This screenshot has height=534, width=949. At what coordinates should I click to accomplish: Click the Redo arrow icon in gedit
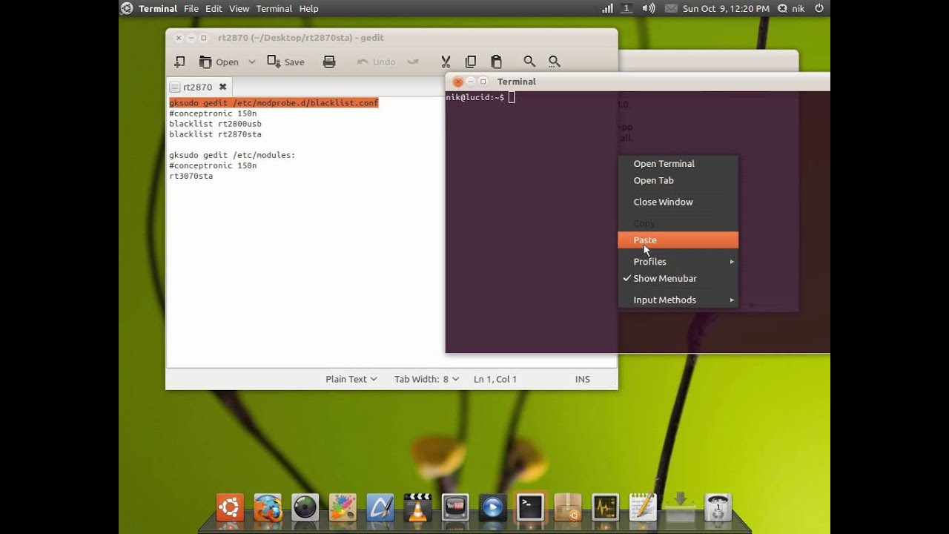[x=413, y=62]
